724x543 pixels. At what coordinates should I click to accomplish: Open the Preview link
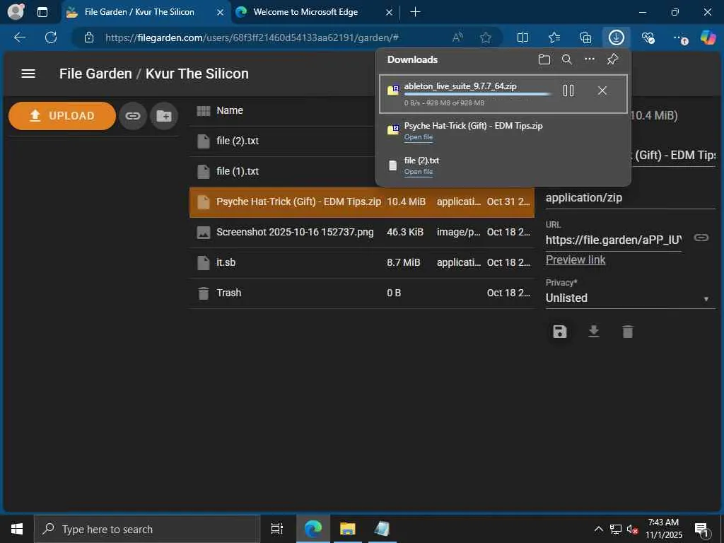tap(576, 260)
